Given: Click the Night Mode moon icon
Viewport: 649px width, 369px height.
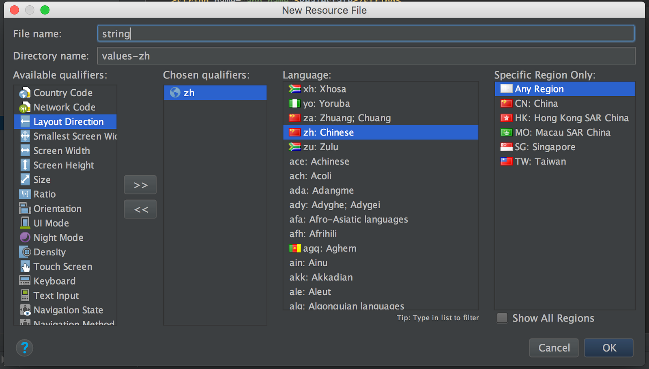Looking at the screenshot, I should tap(25, 237).
